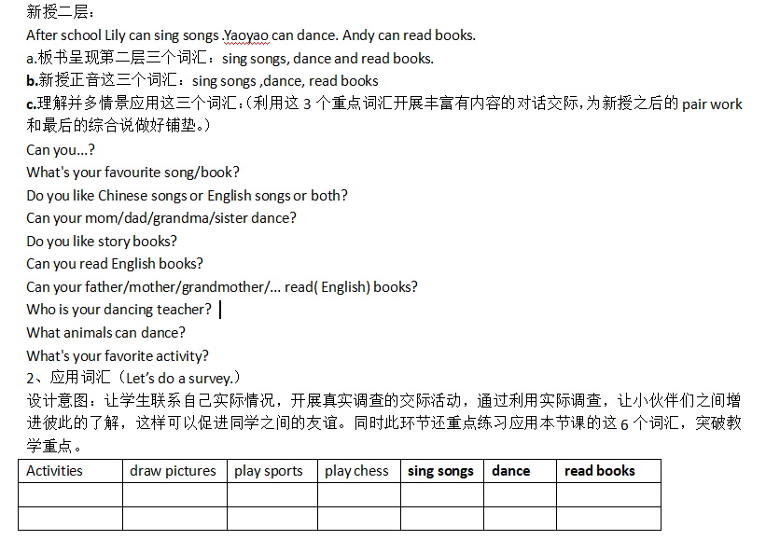Click the bold 'read books' table cell

pos(608,471)
